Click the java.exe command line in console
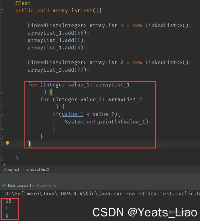Screen dimensions: 200x221 [102, 194]
